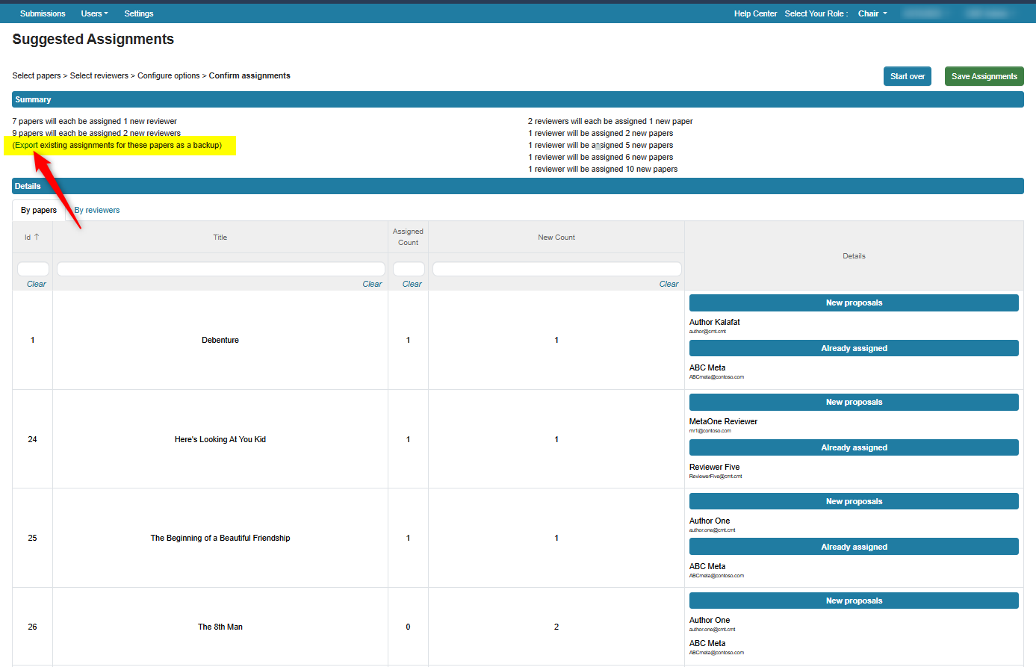Open the Submissions menu
Image resolution: width=1036 pixels, height=667 pixels.
pos(43,13)
